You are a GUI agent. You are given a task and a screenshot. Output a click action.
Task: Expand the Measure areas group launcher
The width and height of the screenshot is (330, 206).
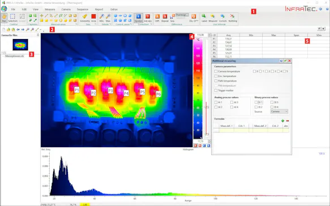pos(76,24)
